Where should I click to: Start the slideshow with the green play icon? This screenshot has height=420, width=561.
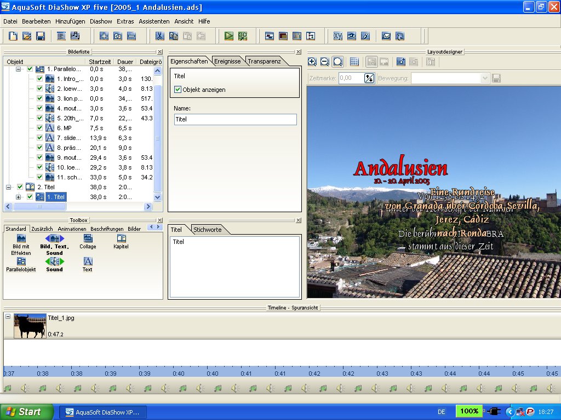[229, 36]
